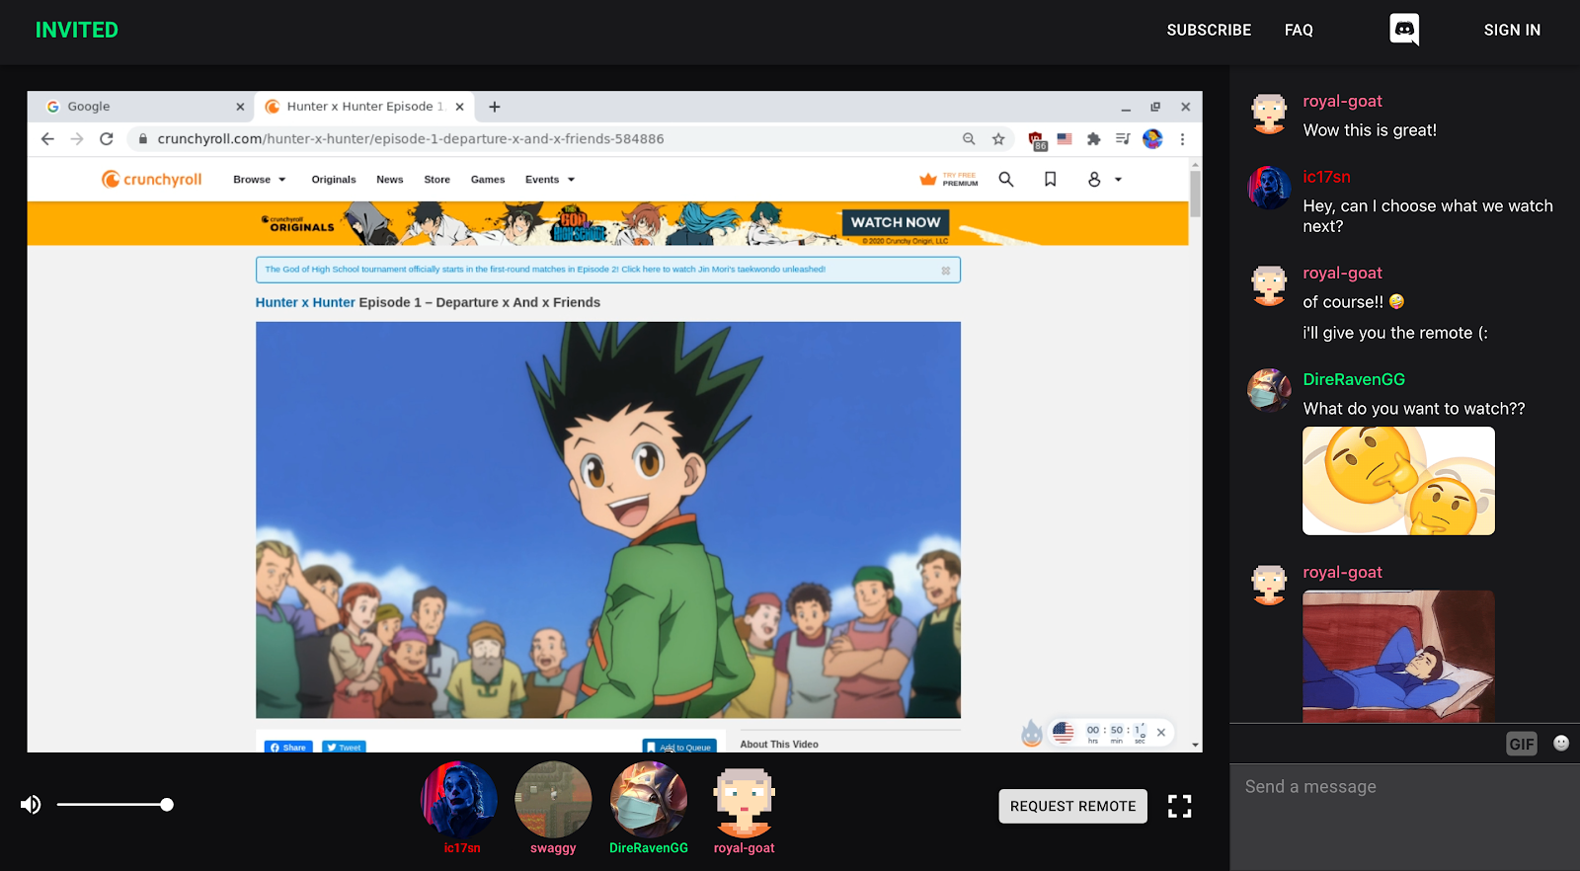This screenshot has width=1580, height=871.
Task: Select royal-goat's avatar in viewers row
Action: point(744,800)
